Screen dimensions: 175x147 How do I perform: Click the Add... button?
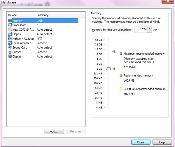tap(54, 132)
